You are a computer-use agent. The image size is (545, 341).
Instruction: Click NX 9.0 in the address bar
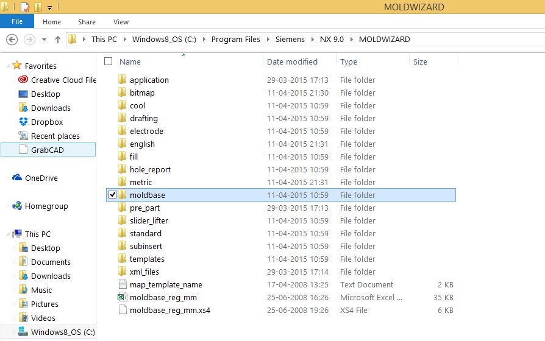tap(332, 39)
